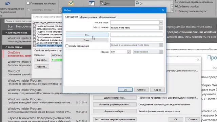Open Служба технической поддержки email
The height and width of the screenshot is (122, 217).
pos(46,119)
